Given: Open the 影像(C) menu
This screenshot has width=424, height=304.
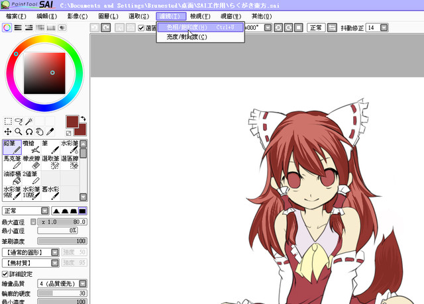Looking at the screenshot, I should [x=78, y=16].
